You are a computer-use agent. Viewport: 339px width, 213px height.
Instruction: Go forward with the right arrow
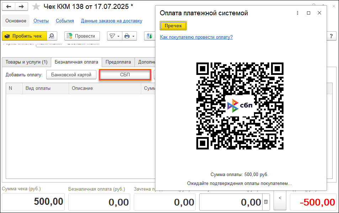coord(21,6)
